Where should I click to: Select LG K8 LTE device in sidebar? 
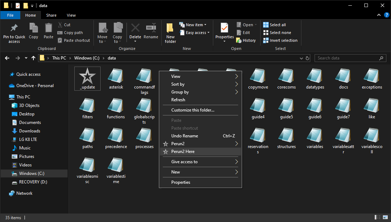coord(28,139)
